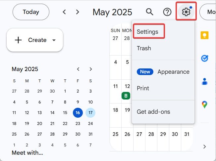
Task: Open day 19 in main month grid
Action: click(x=127, y=110)
